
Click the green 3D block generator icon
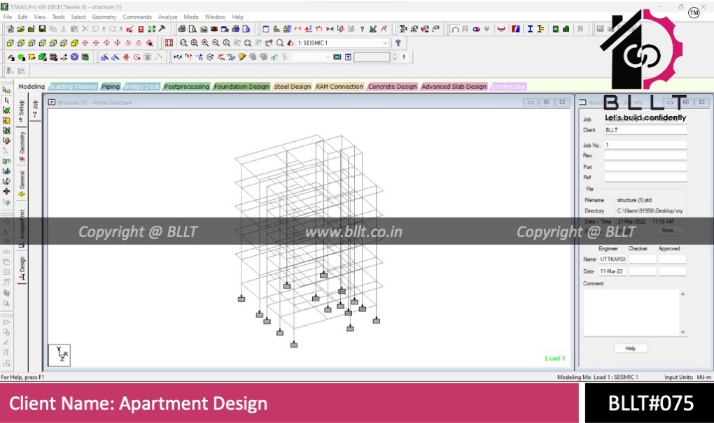pyautogui.click(x=42, y=57)
